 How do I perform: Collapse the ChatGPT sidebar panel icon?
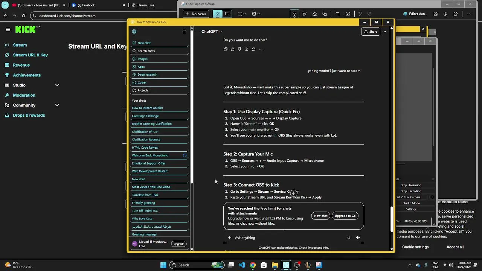(x=185, y=32)
